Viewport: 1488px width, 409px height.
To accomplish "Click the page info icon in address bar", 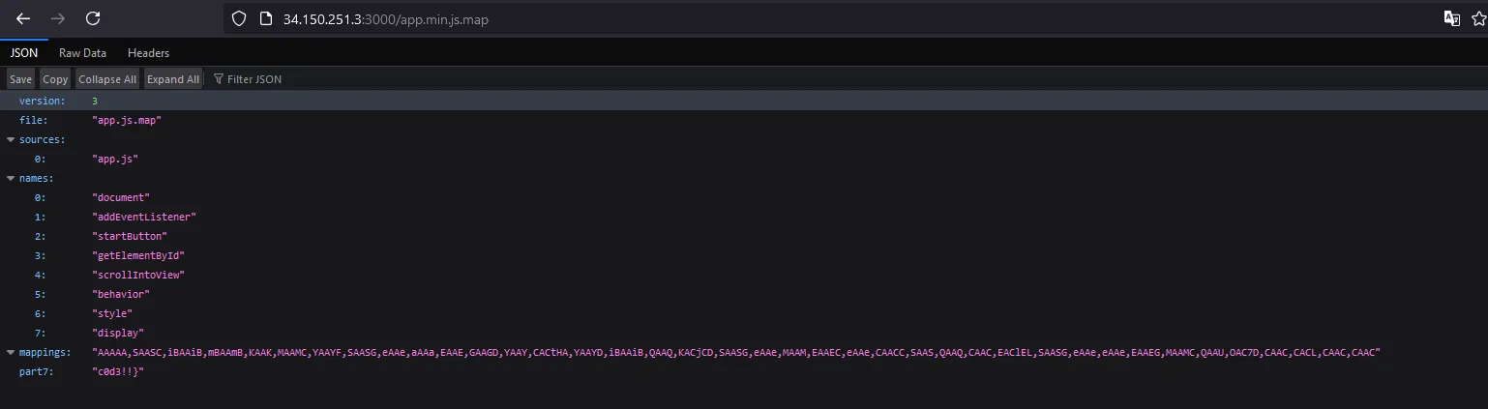I will [267, 18].
